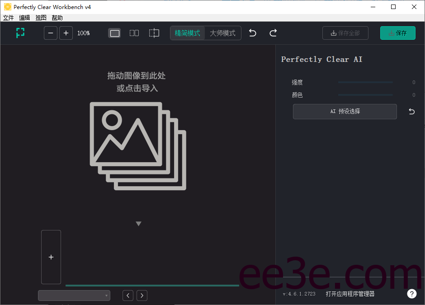Switch to 精简模式 mode
The image size is (425, 305).
point(188,33)
